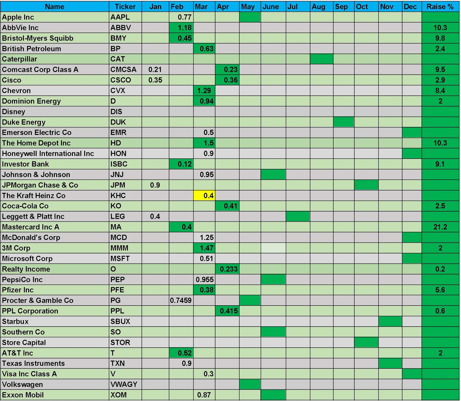461x401 pixels.
Task: Click Dominion Energy 0.94 cell
Action: [204, 101]
